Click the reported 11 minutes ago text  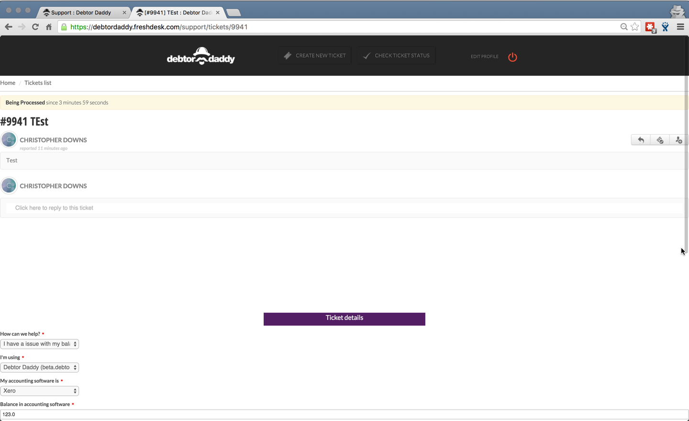click(44, 148)
